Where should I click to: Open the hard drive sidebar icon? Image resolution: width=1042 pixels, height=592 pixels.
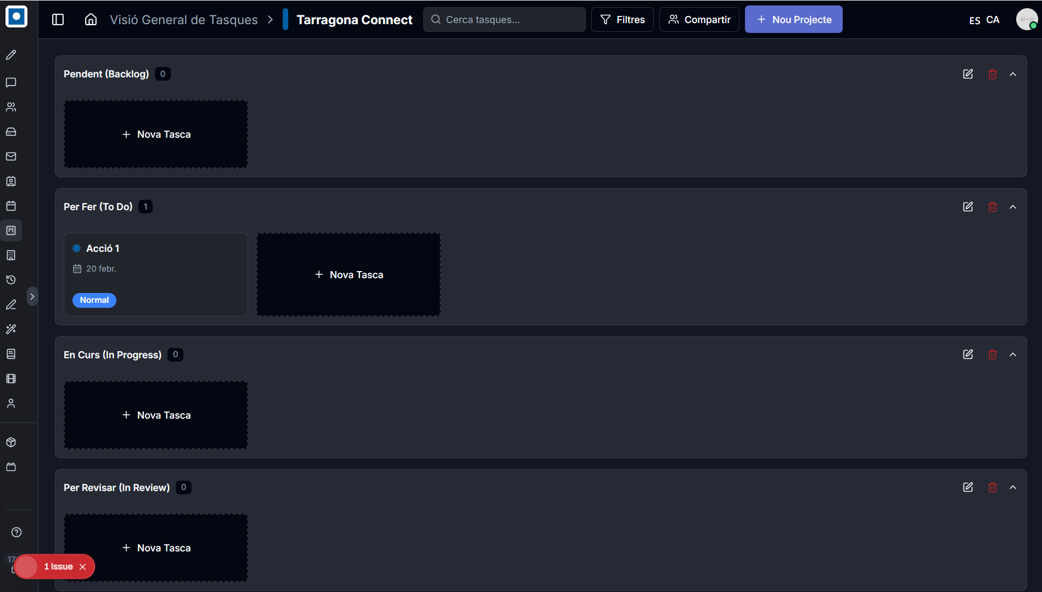coord(11,132)
